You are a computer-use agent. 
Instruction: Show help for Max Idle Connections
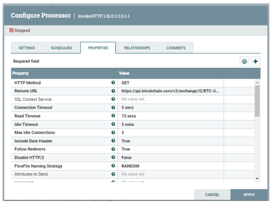[x=113, y=132]
